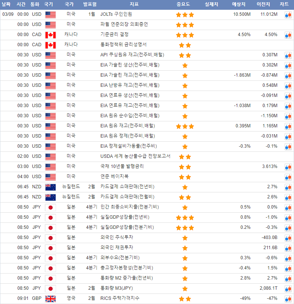The image size is (294, 304).
Task: Click the chart icon in 기준금리 결정 row
Action: (x=288, y=35)
